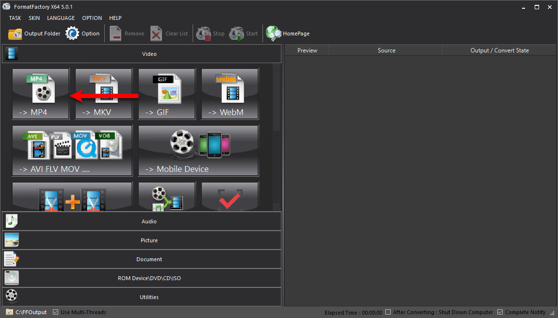The width and height of the screenshot is (558, 318).
Task: Click the Preview column header
Action: (307, 50)
